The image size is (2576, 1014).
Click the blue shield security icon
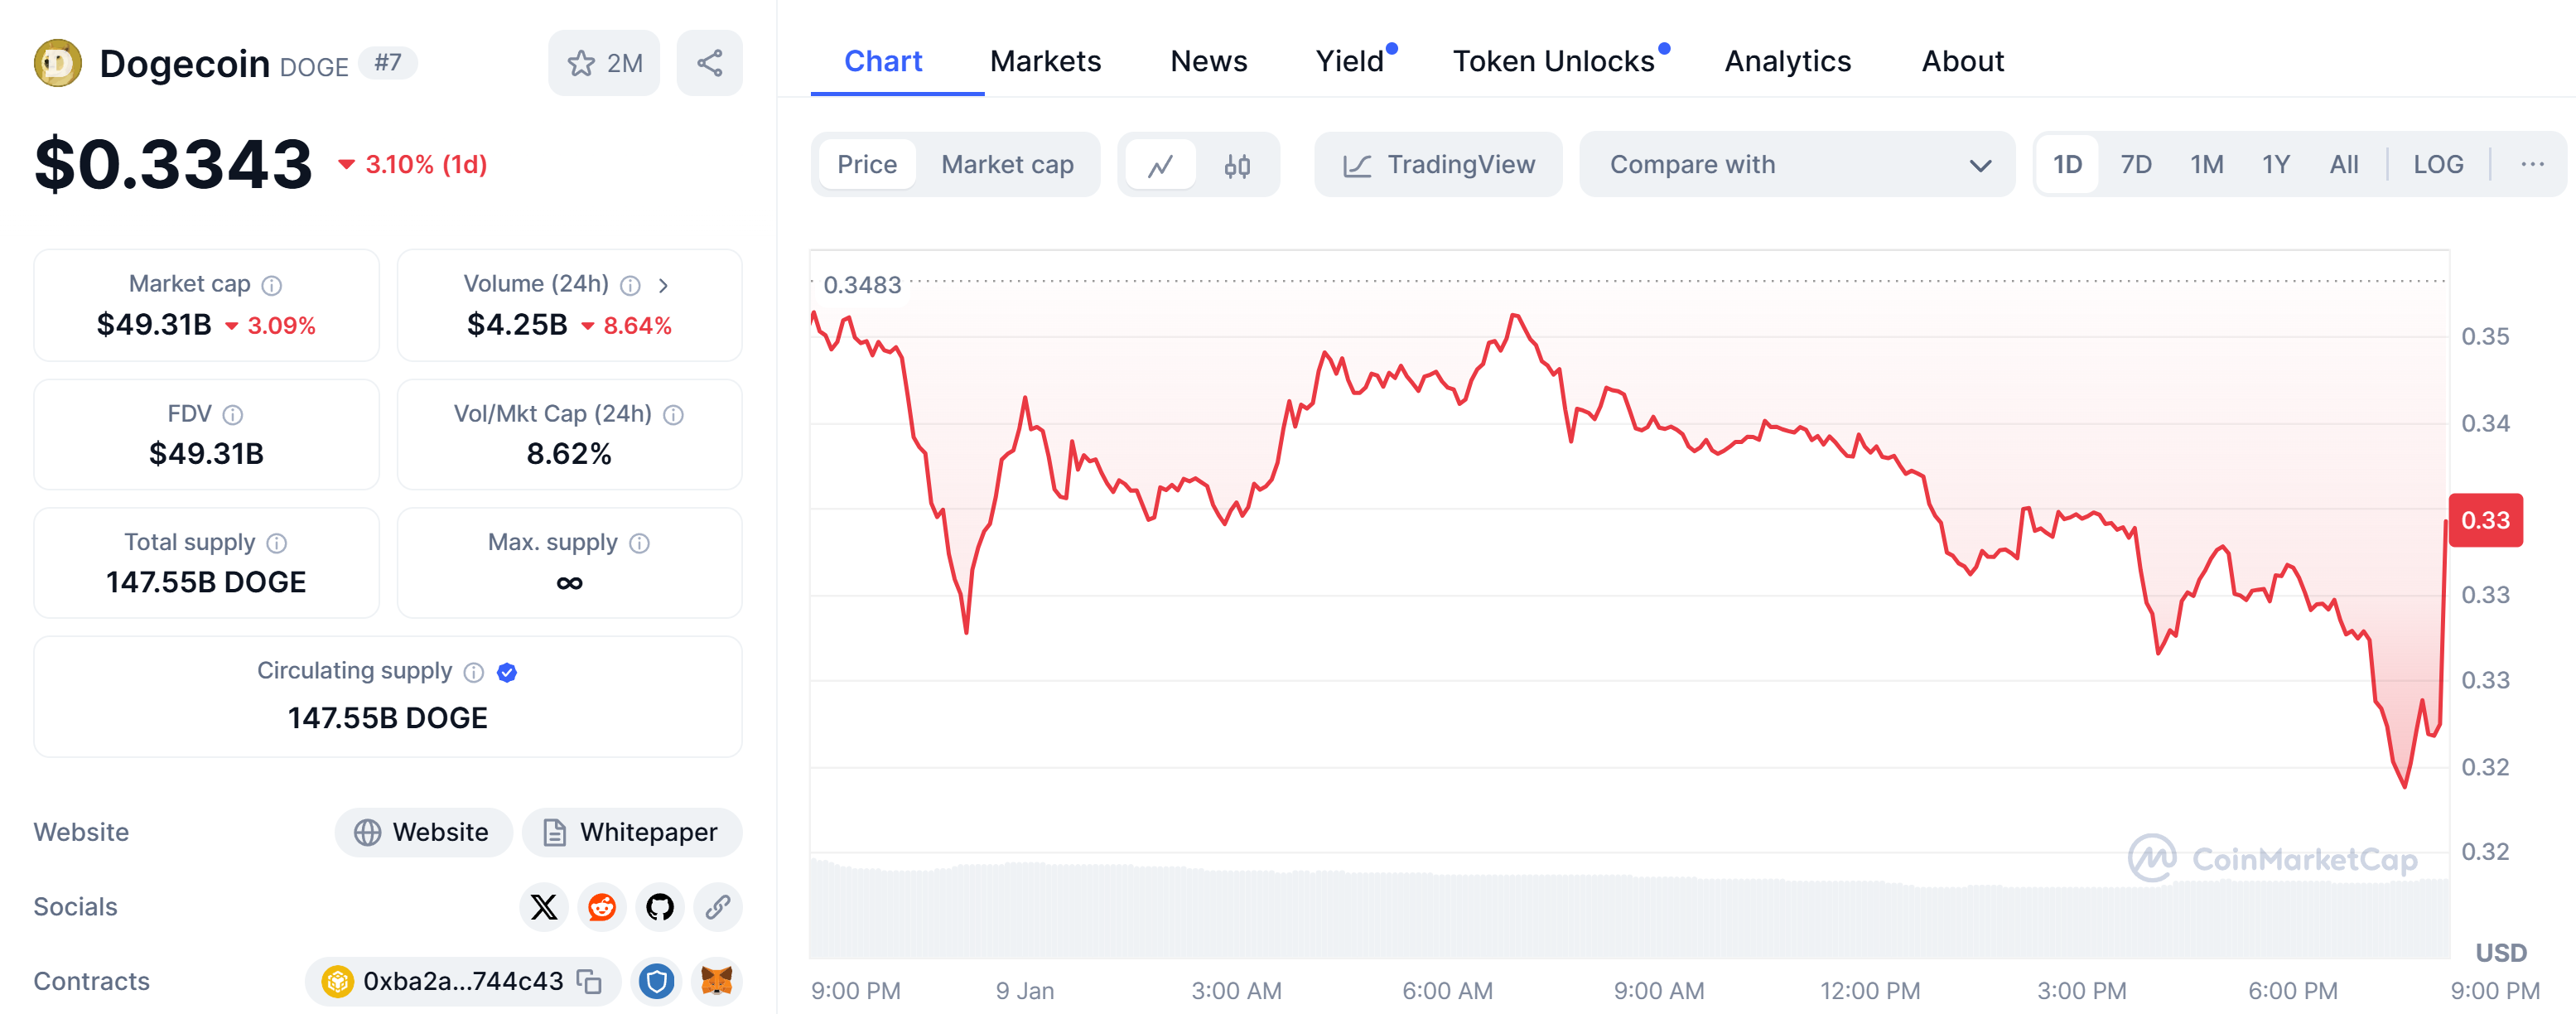point(657,982)
